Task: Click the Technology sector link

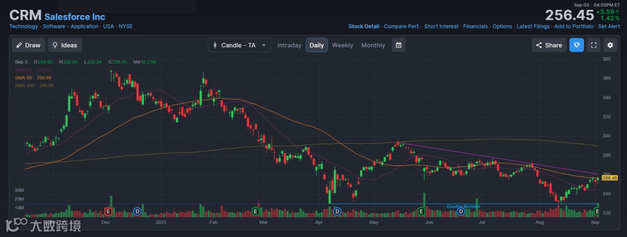Action: pos(24,26)
